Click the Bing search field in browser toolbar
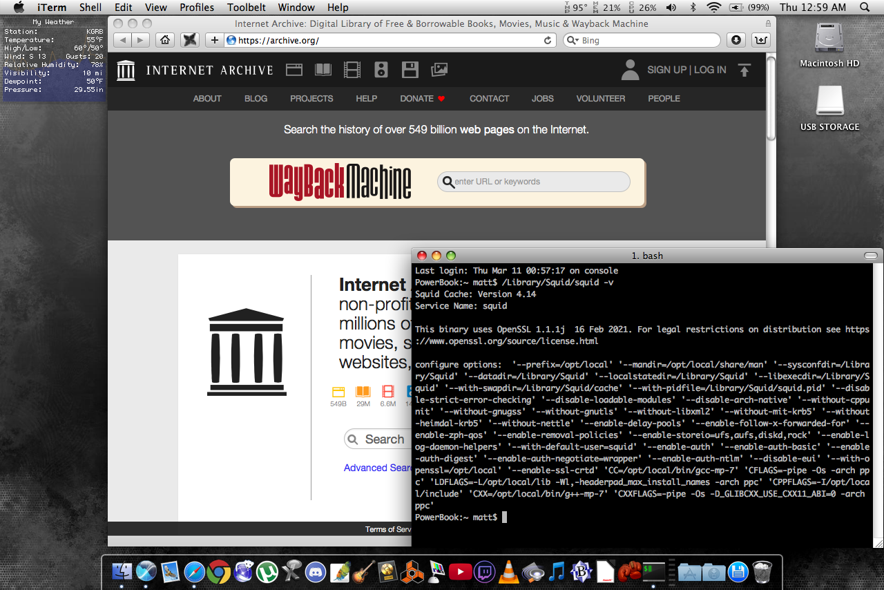The image size is (884, 590). (642, 41)
